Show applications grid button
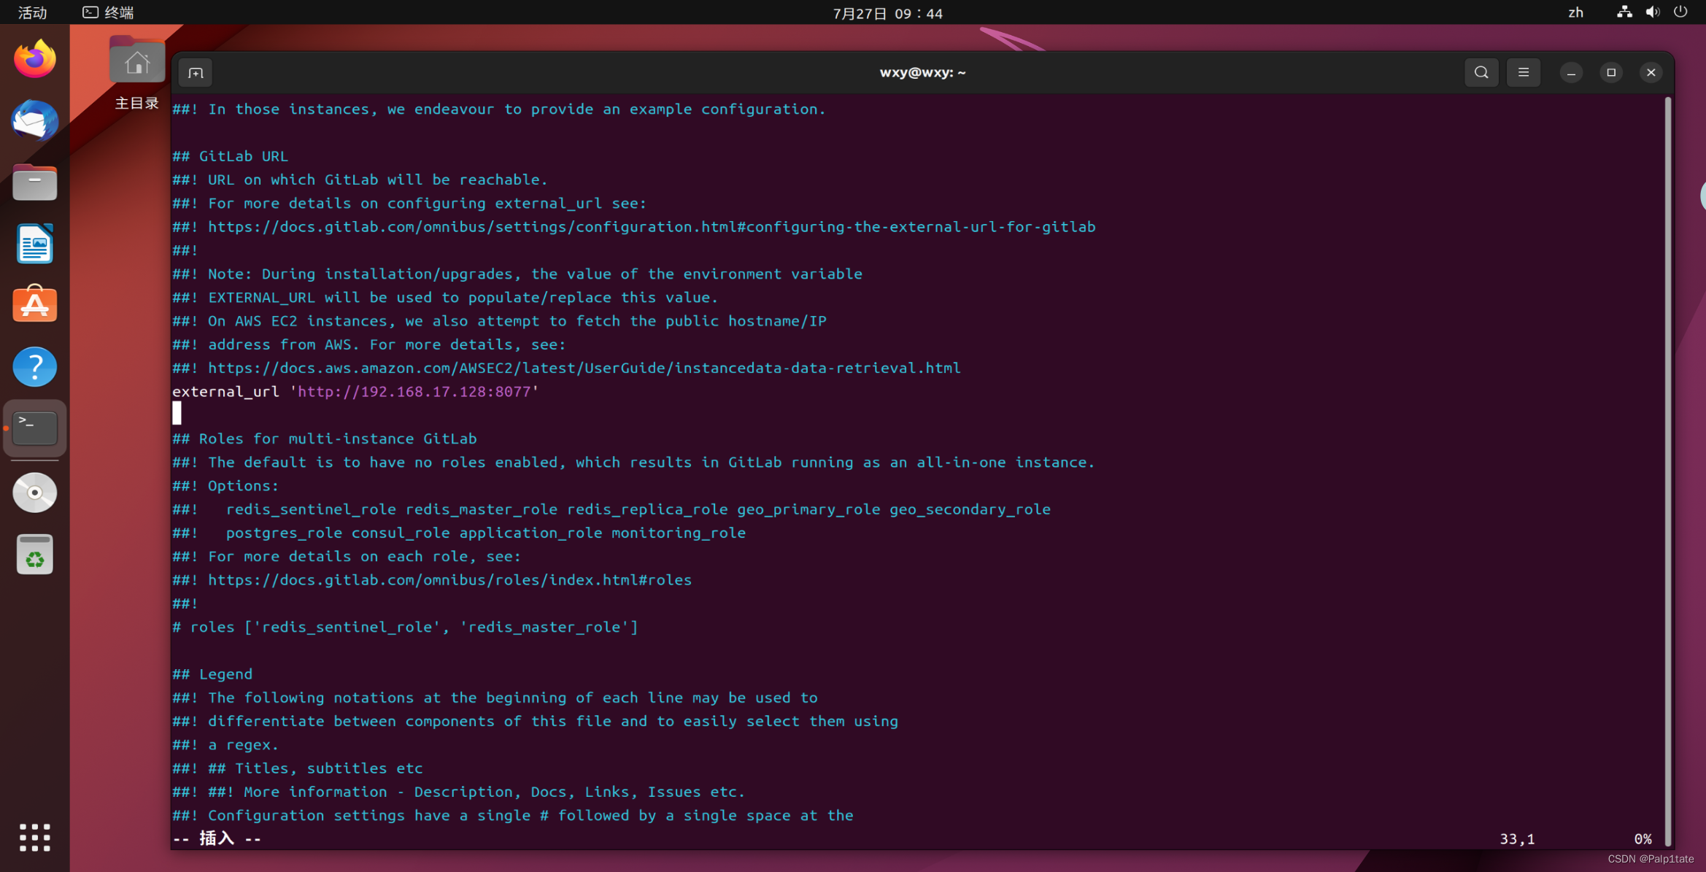Viewport: 1706px width, 872px height. click(x=34, y=837)
